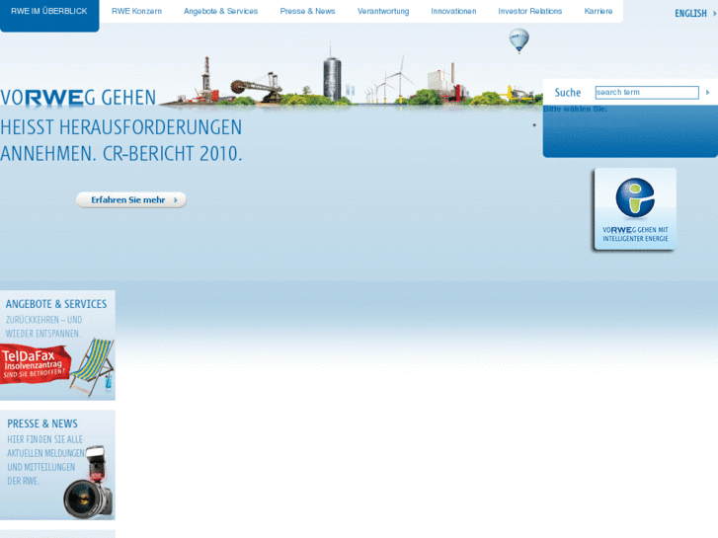The image size is (718, 538).
Task: Click the arrow next to ENGLISH
Action: (714, 13)
